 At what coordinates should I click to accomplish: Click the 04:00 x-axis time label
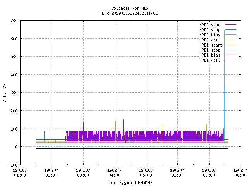click(x=115, y=175)
